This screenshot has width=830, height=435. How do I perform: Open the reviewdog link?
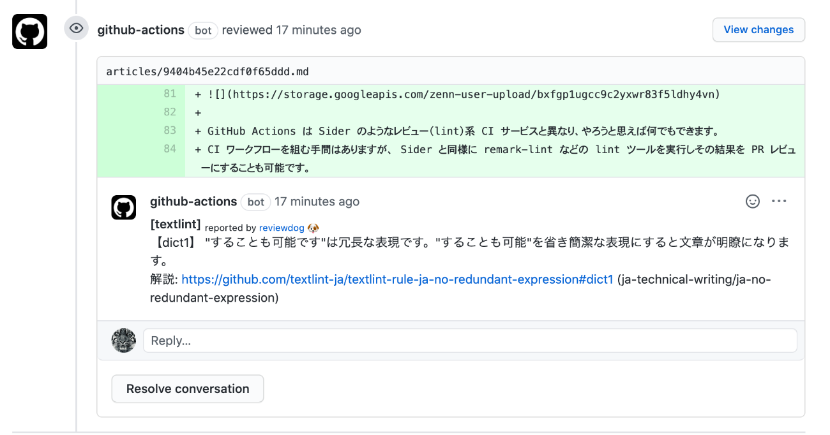click(x=282, y=228)
